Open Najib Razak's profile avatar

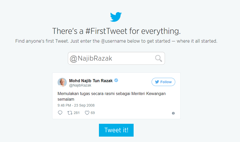[x=62, y=82]
